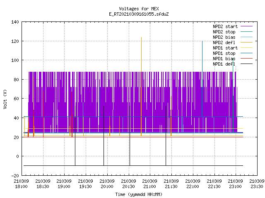Click the flat black NPD1 defl line at -10 V
Image resolution: width=265 pixels, height=198 pixels.
[x=133, y=165]
